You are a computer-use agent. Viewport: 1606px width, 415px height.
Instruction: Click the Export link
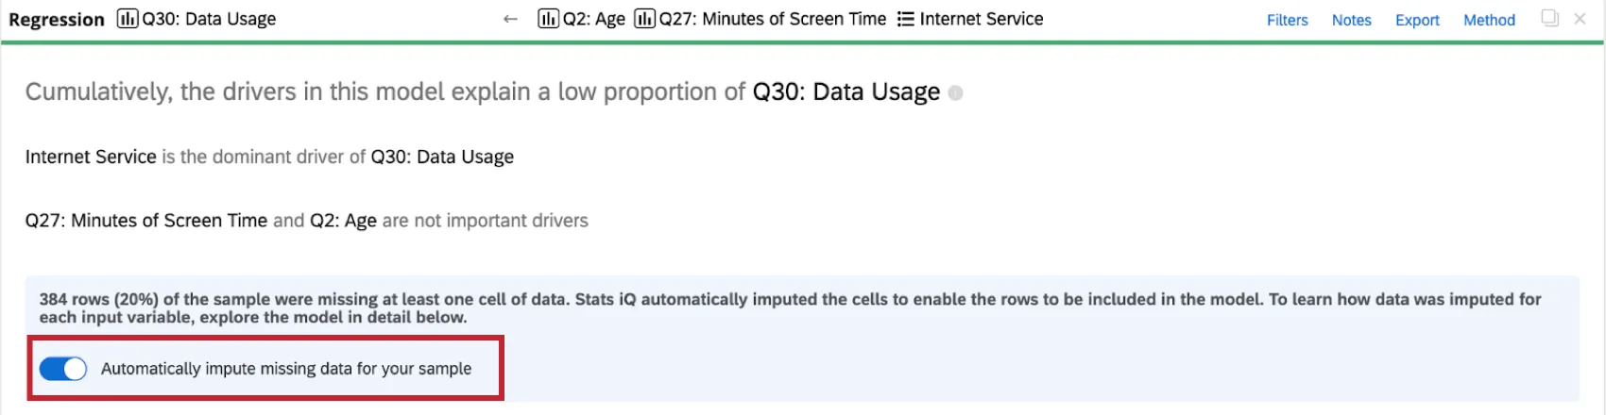point(1417,20)
